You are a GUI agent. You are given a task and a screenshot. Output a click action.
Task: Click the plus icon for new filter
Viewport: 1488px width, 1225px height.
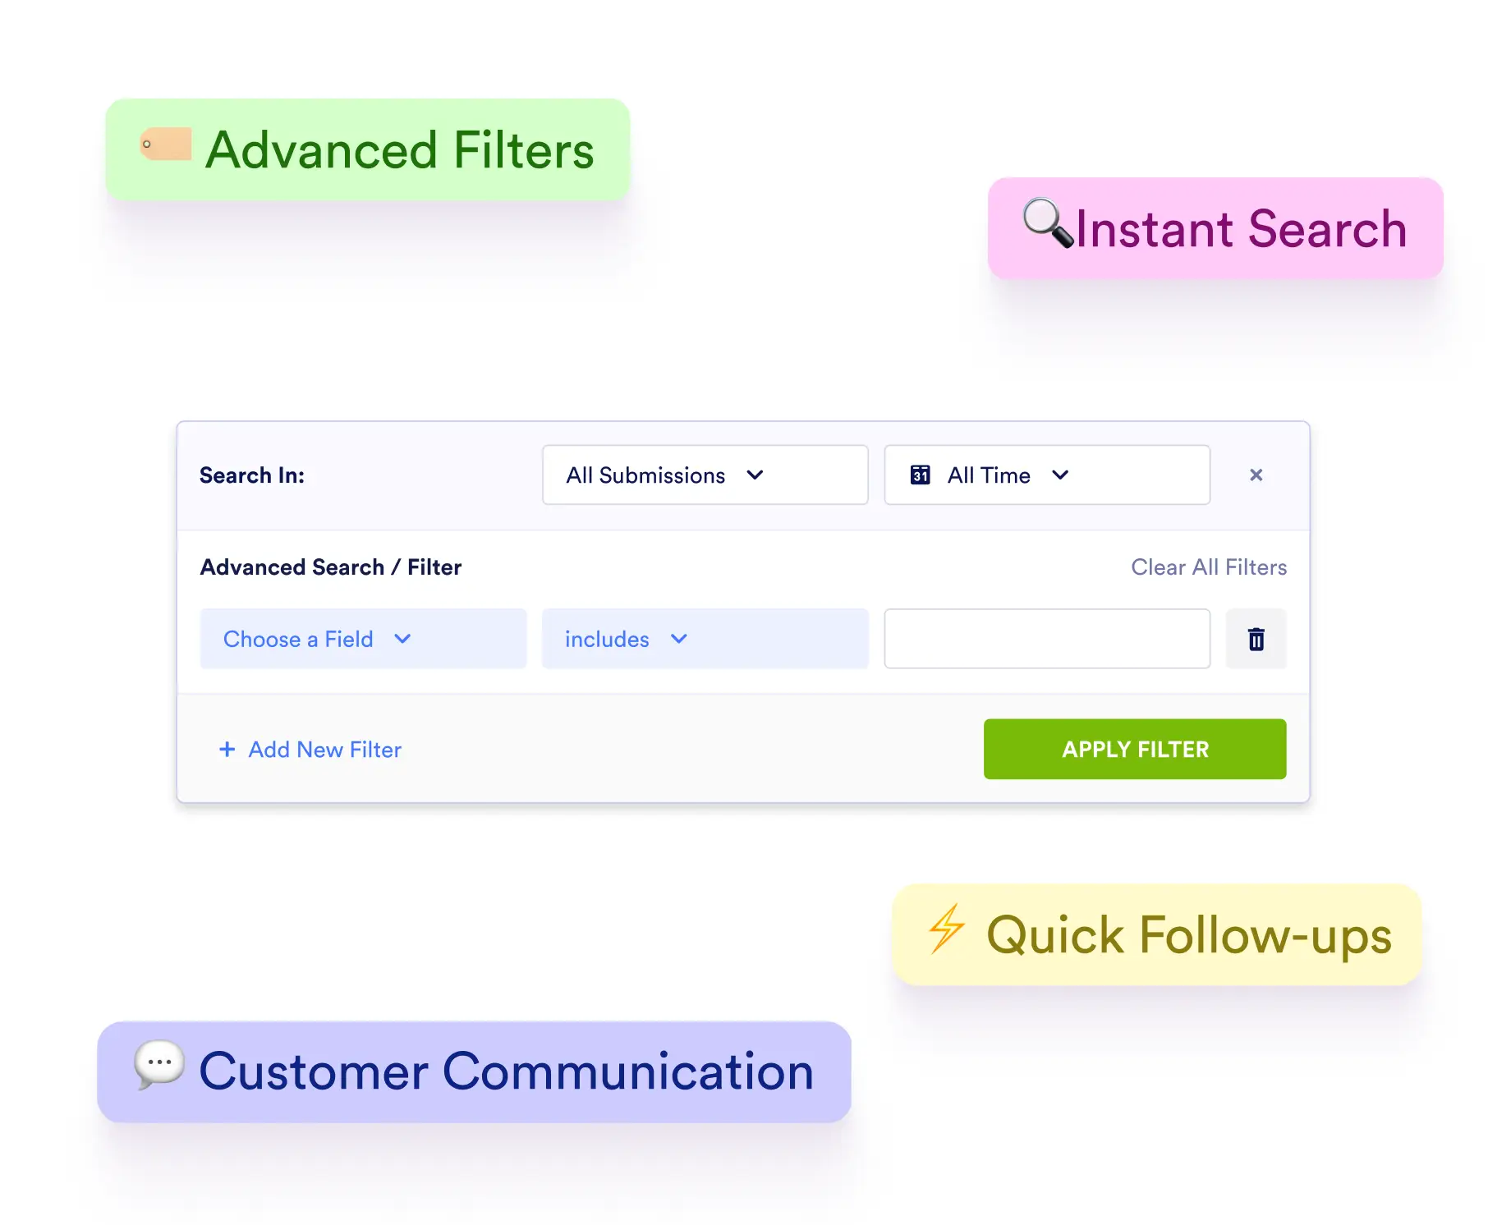point(227,749)
